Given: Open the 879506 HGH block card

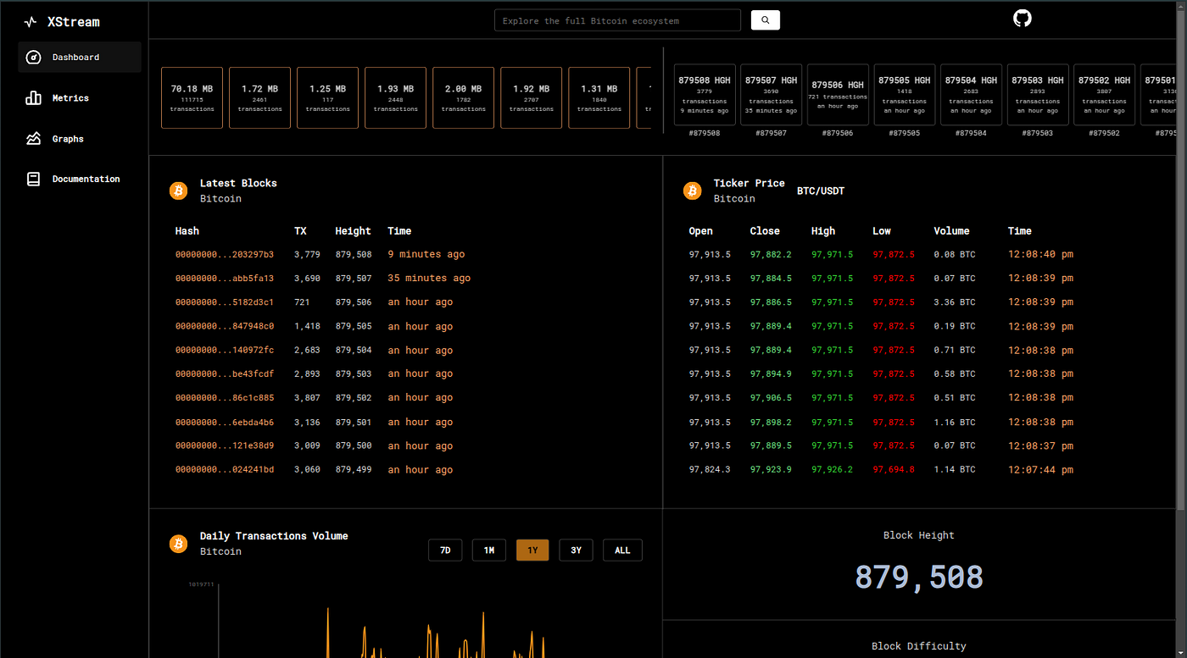Looking at the screenshot, I should [838, 95].
